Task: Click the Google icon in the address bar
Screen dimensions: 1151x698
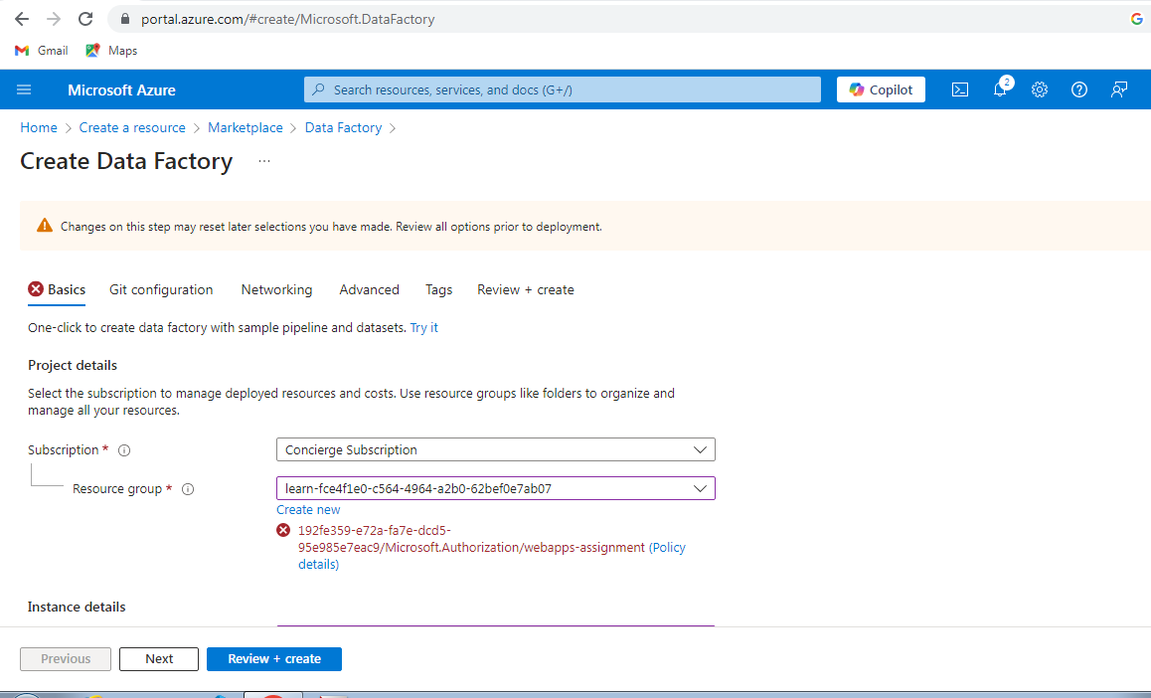Action: tap(1136, 18)
